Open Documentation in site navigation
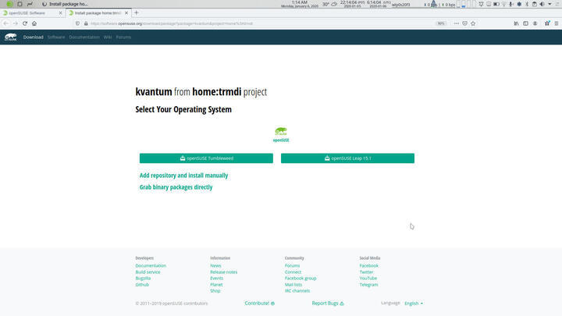The width and height of the screenshot is (562, 316). 84,37
